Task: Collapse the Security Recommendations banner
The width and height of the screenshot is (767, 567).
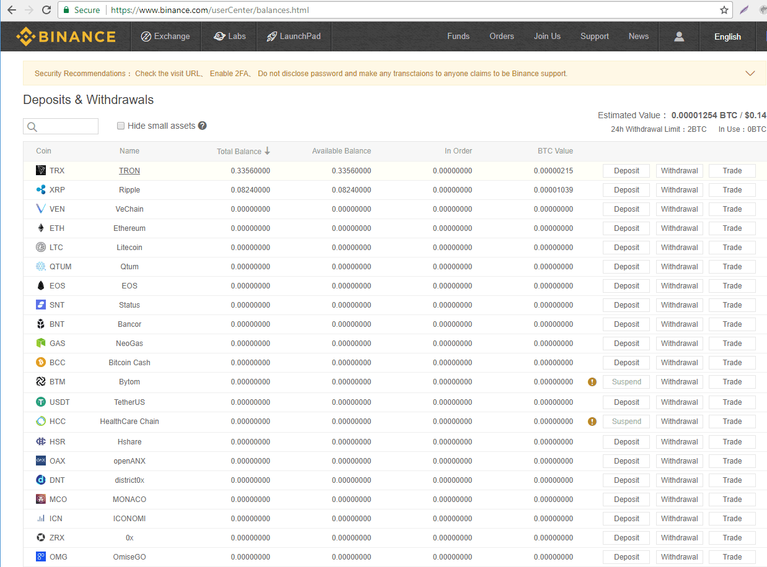Action: (x=750, y=74)
